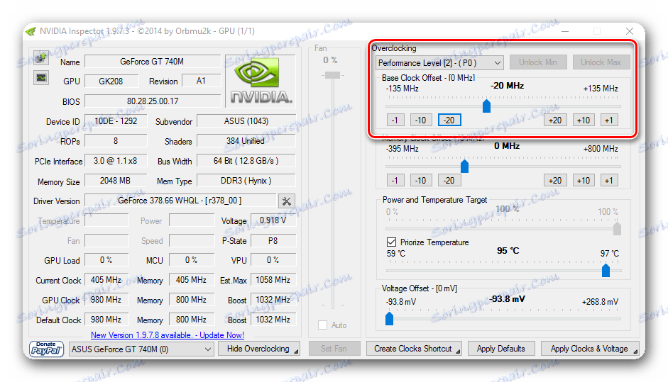Click the power target slider handle

coord(617,228)
